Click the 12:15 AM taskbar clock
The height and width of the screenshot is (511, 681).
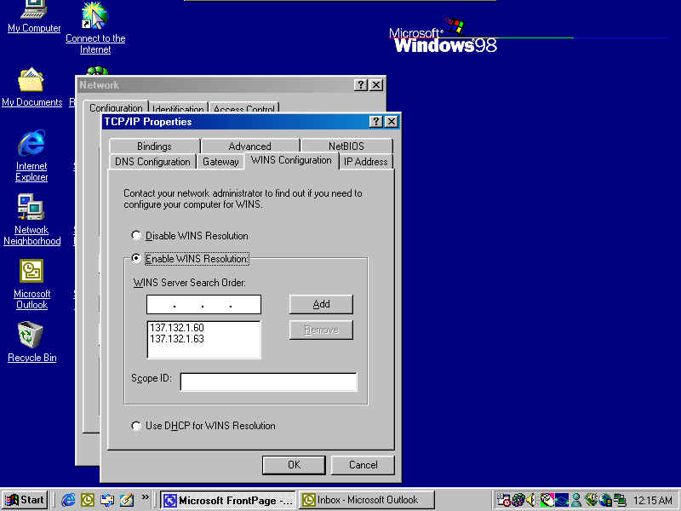(653, 501)
